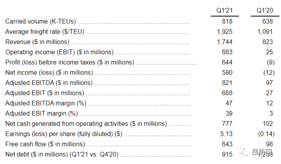Screen dimensions: 281x164
Task: Click the Adjusted EBITDA margin (%) label
Action: (x=46, y=103)
